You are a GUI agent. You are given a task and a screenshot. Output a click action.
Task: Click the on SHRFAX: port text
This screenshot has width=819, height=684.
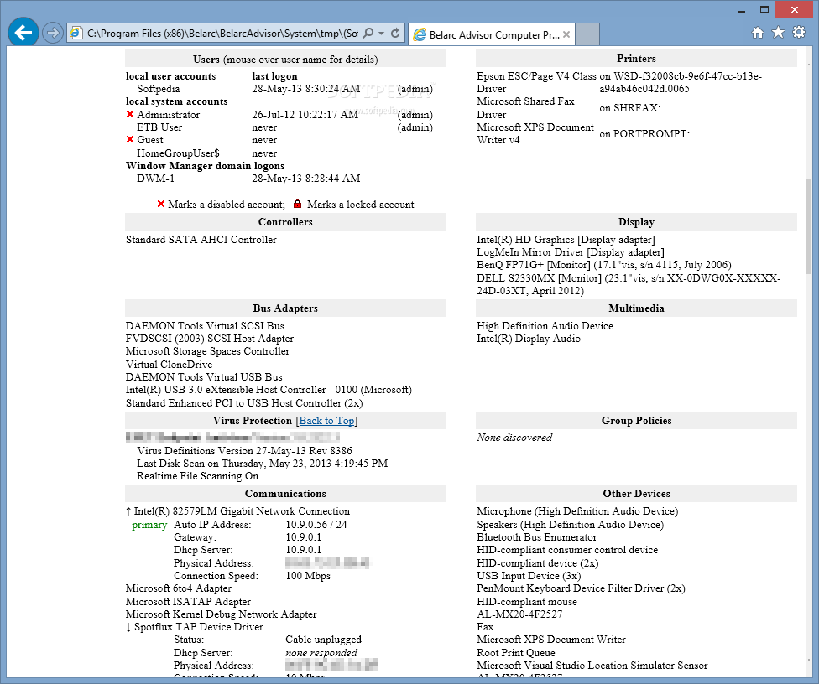pos(629,108)
